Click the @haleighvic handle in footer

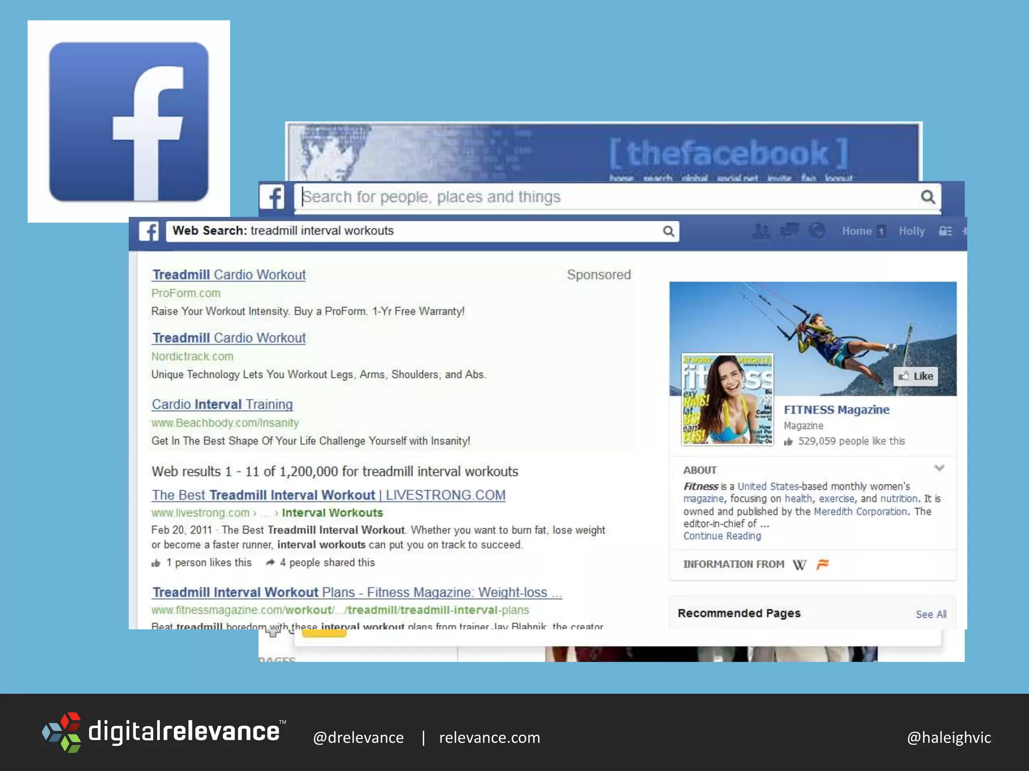click(x=949, y=737)
